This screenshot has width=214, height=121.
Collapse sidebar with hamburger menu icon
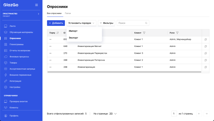point(36,5)
